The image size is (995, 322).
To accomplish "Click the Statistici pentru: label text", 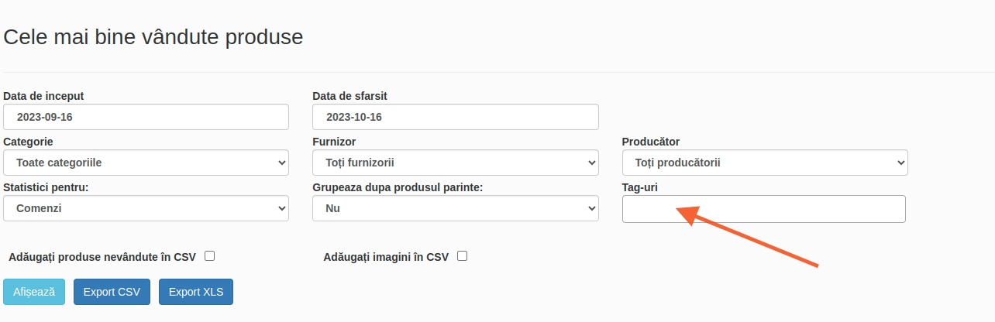I will [46, 187].
